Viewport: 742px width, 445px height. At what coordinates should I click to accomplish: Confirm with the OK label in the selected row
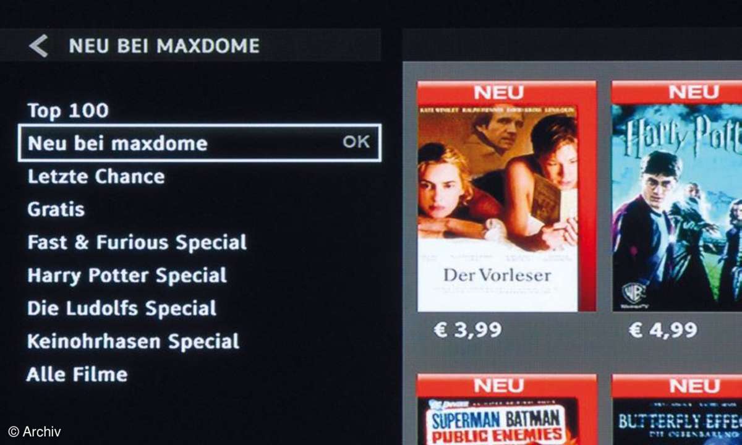point(356,142)
